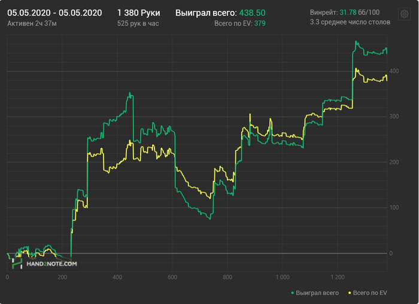
Task: Click the x-axis label 800
Action: [x=227, y=277]
